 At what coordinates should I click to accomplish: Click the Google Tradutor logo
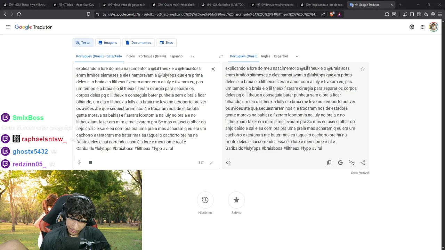[33, 27]
